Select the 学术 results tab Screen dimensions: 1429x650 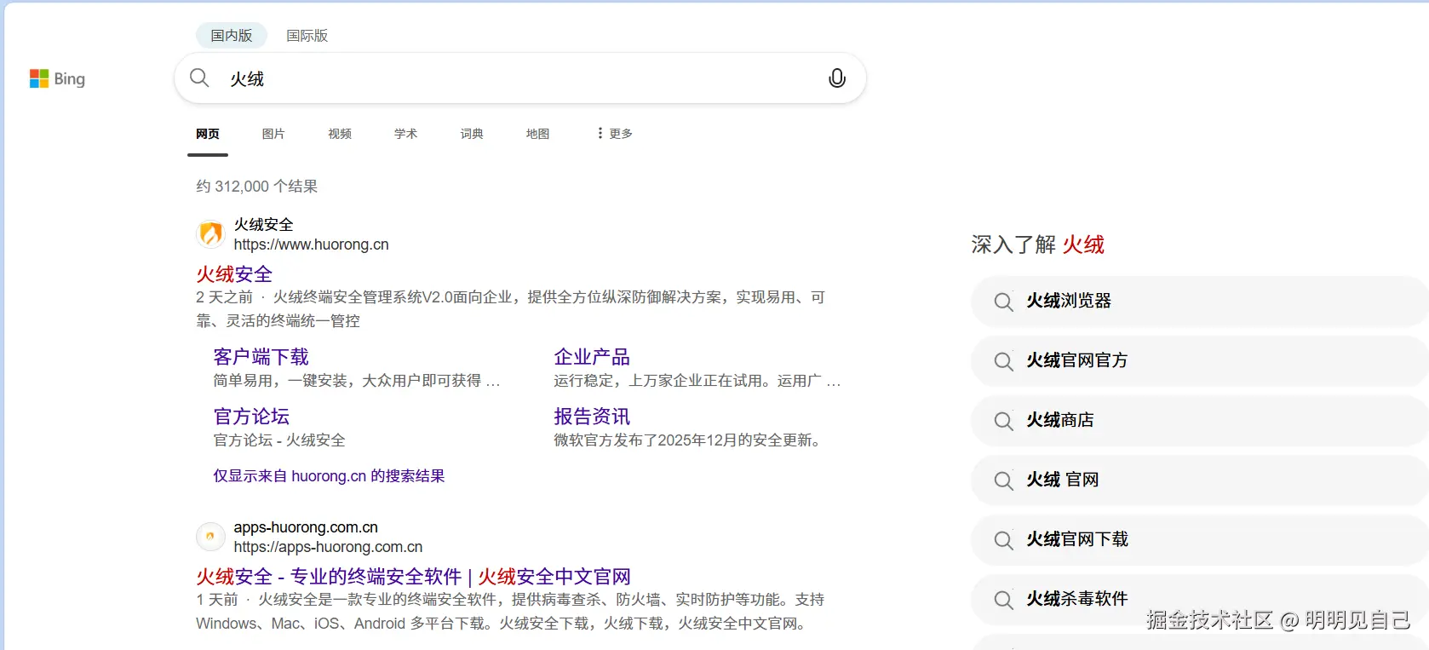click(x=405, y=134)
